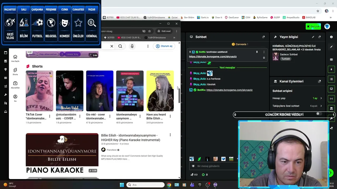Click the lightning bolt icon in right sidebar
The width and height of the screenshot is (337, 189).
point(331,69)
